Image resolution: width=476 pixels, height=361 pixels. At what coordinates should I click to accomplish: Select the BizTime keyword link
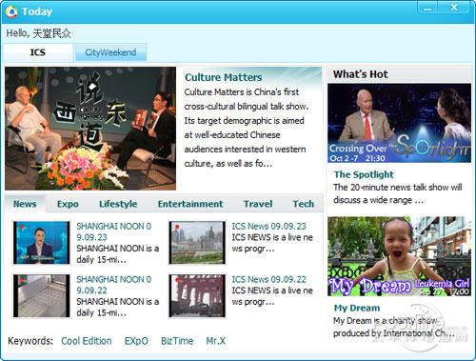point(177,341)
